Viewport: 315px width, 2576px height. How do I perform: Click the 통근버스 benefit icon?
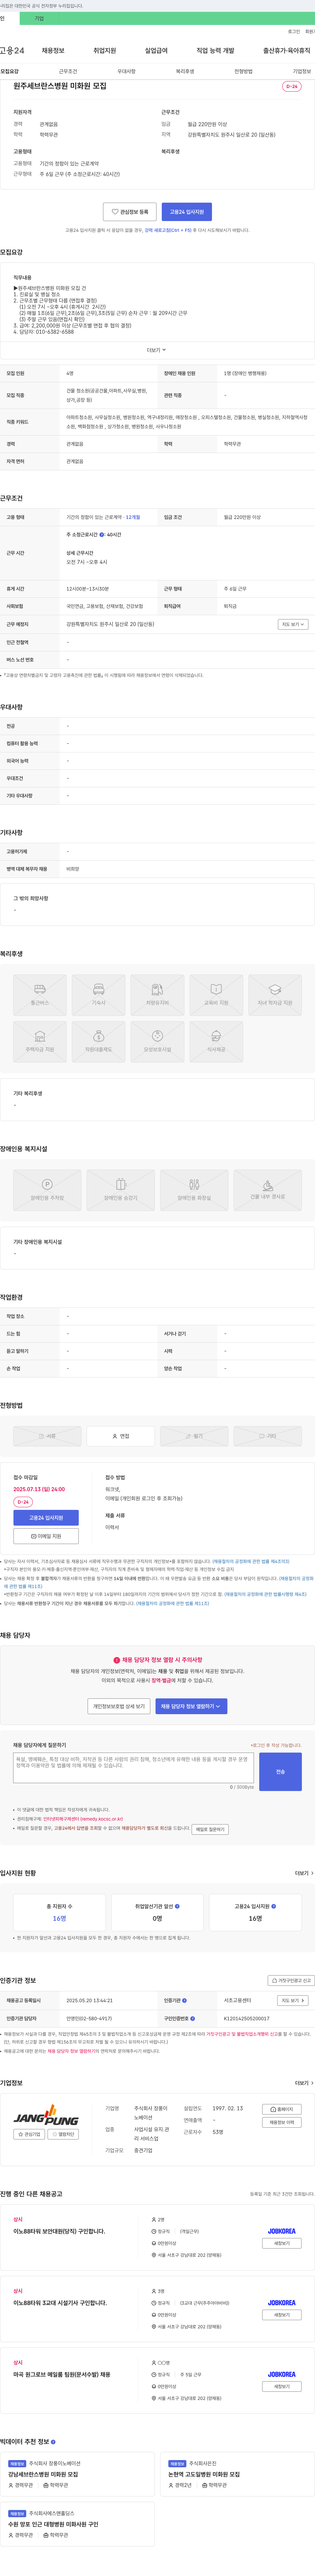coord(40,995)
